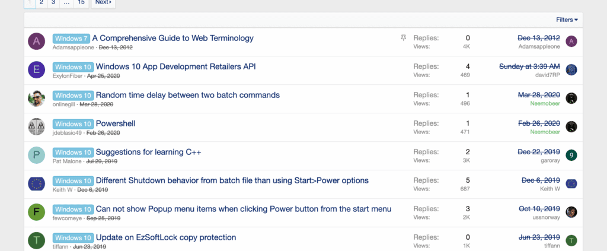607x251 pixels.
Task: Click Pat Malone's teal P avatar
Action: (x=37, y=155)
